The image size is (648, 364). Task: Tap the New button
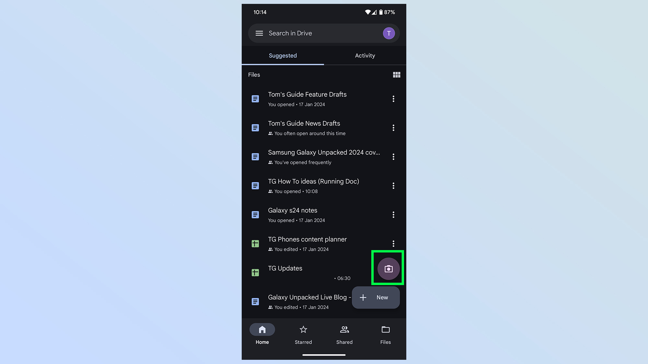click(376, 297)
